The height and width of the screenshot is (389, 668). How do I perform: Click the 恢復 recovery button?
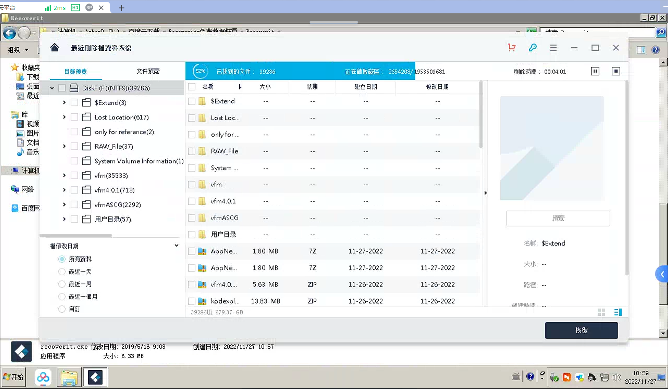[581, 330]
